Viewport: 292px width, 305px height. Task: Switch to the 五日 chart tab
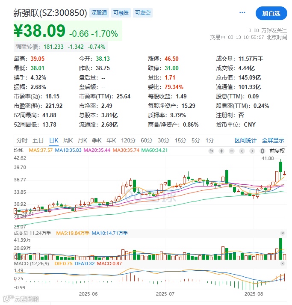pyautogui.click(x=38, y=140)
